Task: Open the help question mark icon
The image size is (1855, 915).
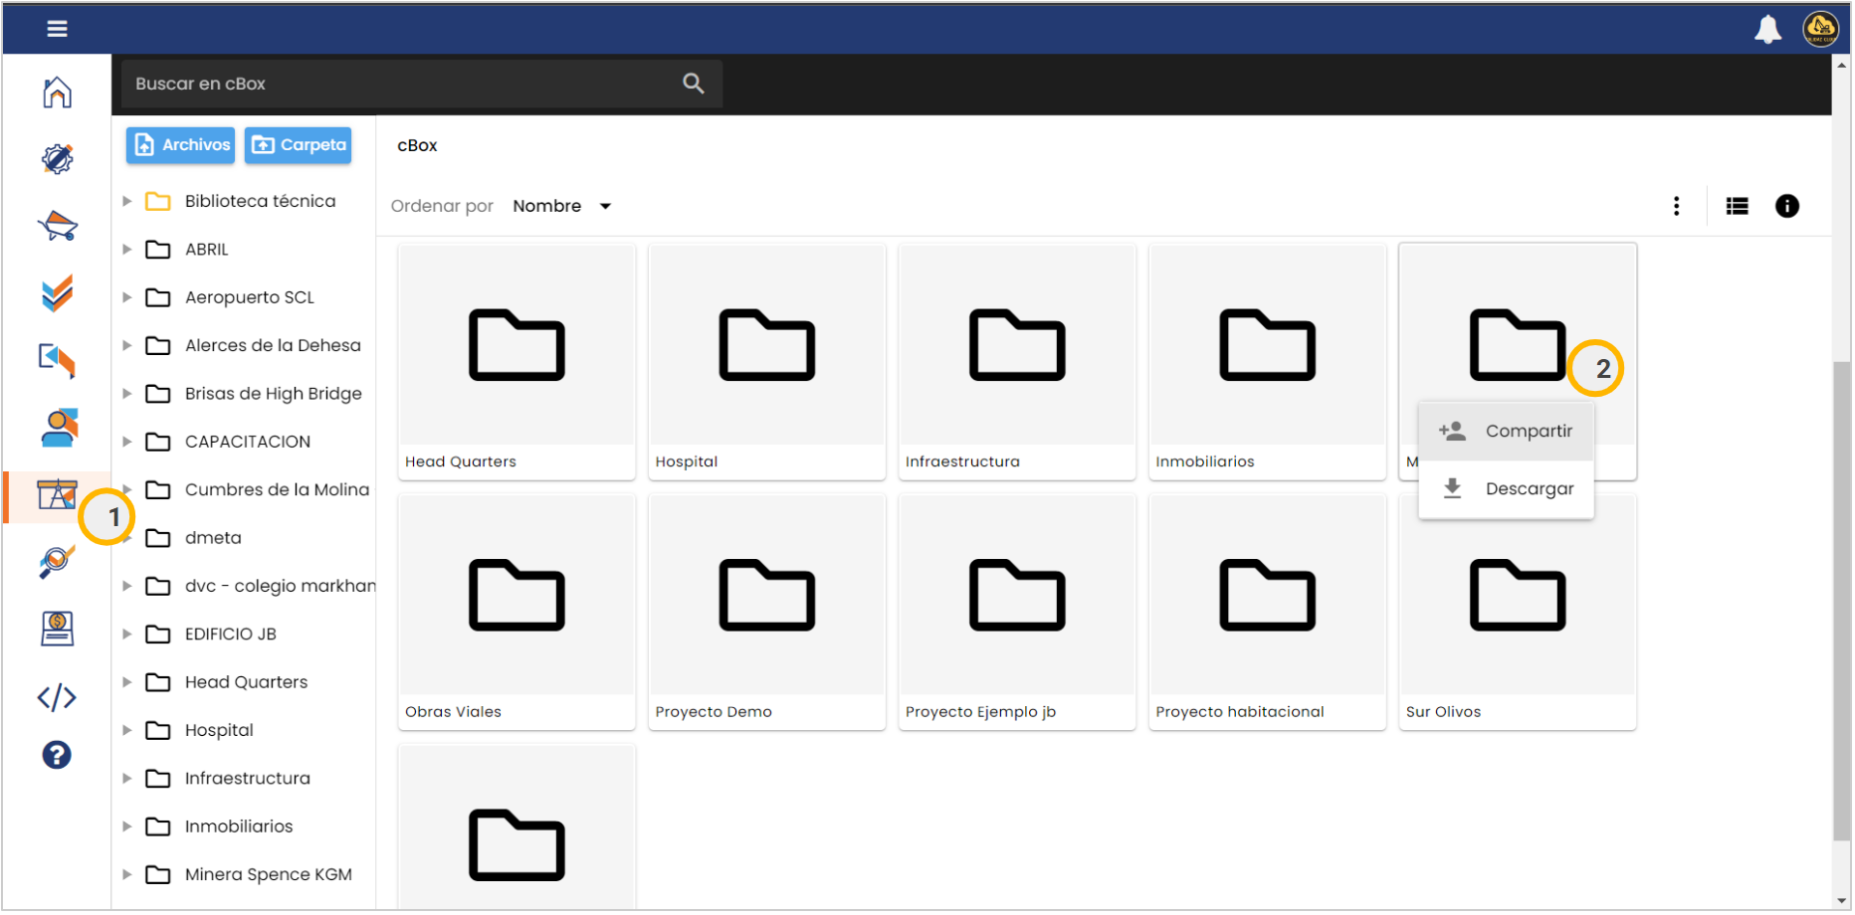Action: point(57,756)
